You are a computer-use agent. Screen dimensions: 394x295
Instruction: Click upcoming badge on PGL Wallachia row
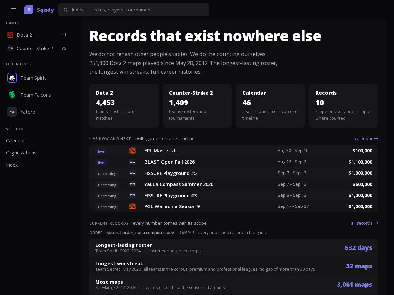[x=107, y=207]
